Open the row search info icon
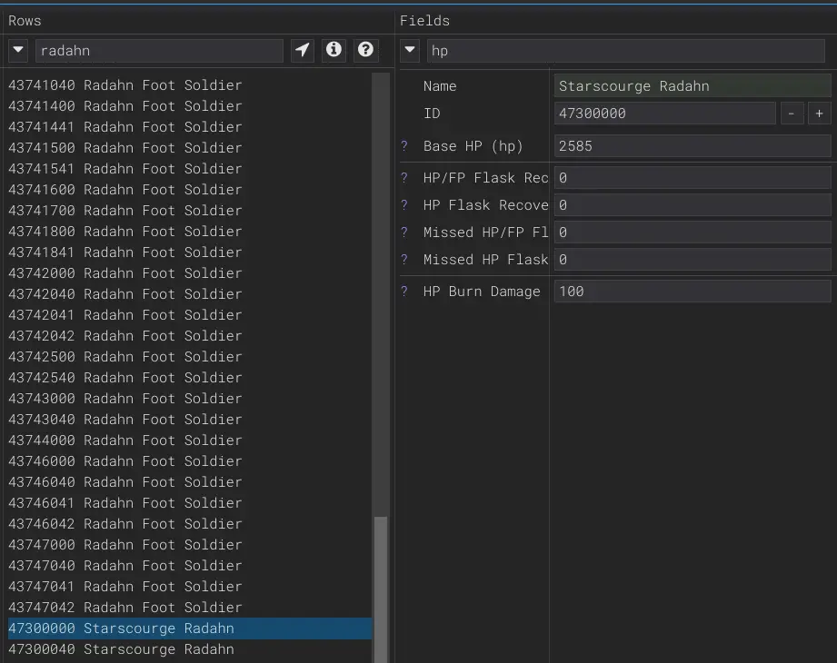 pyautogui.click(x=334, y=50)
